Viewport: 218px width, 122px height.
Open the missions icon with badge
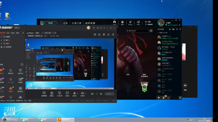click(163, 98)
